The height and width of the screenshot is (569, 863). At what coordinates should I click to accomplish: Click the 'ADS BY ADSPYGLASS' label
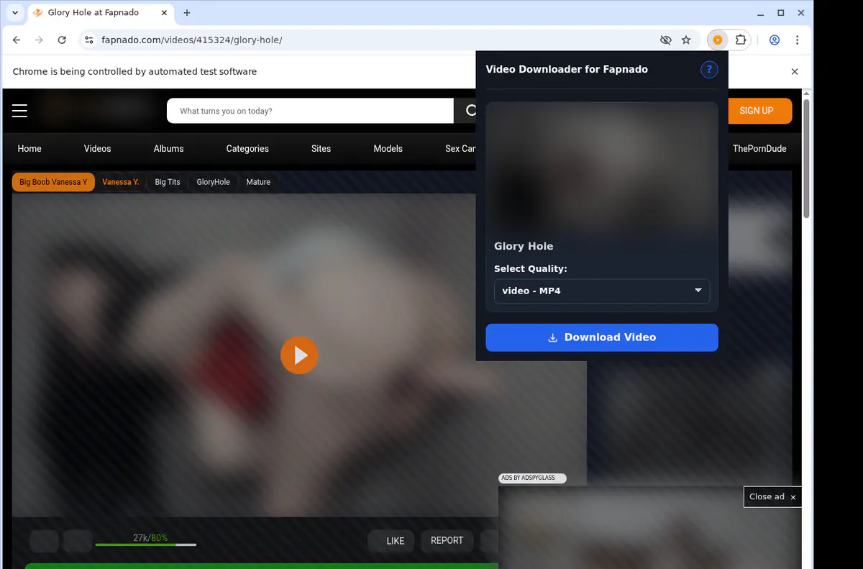tap(532, 478)
